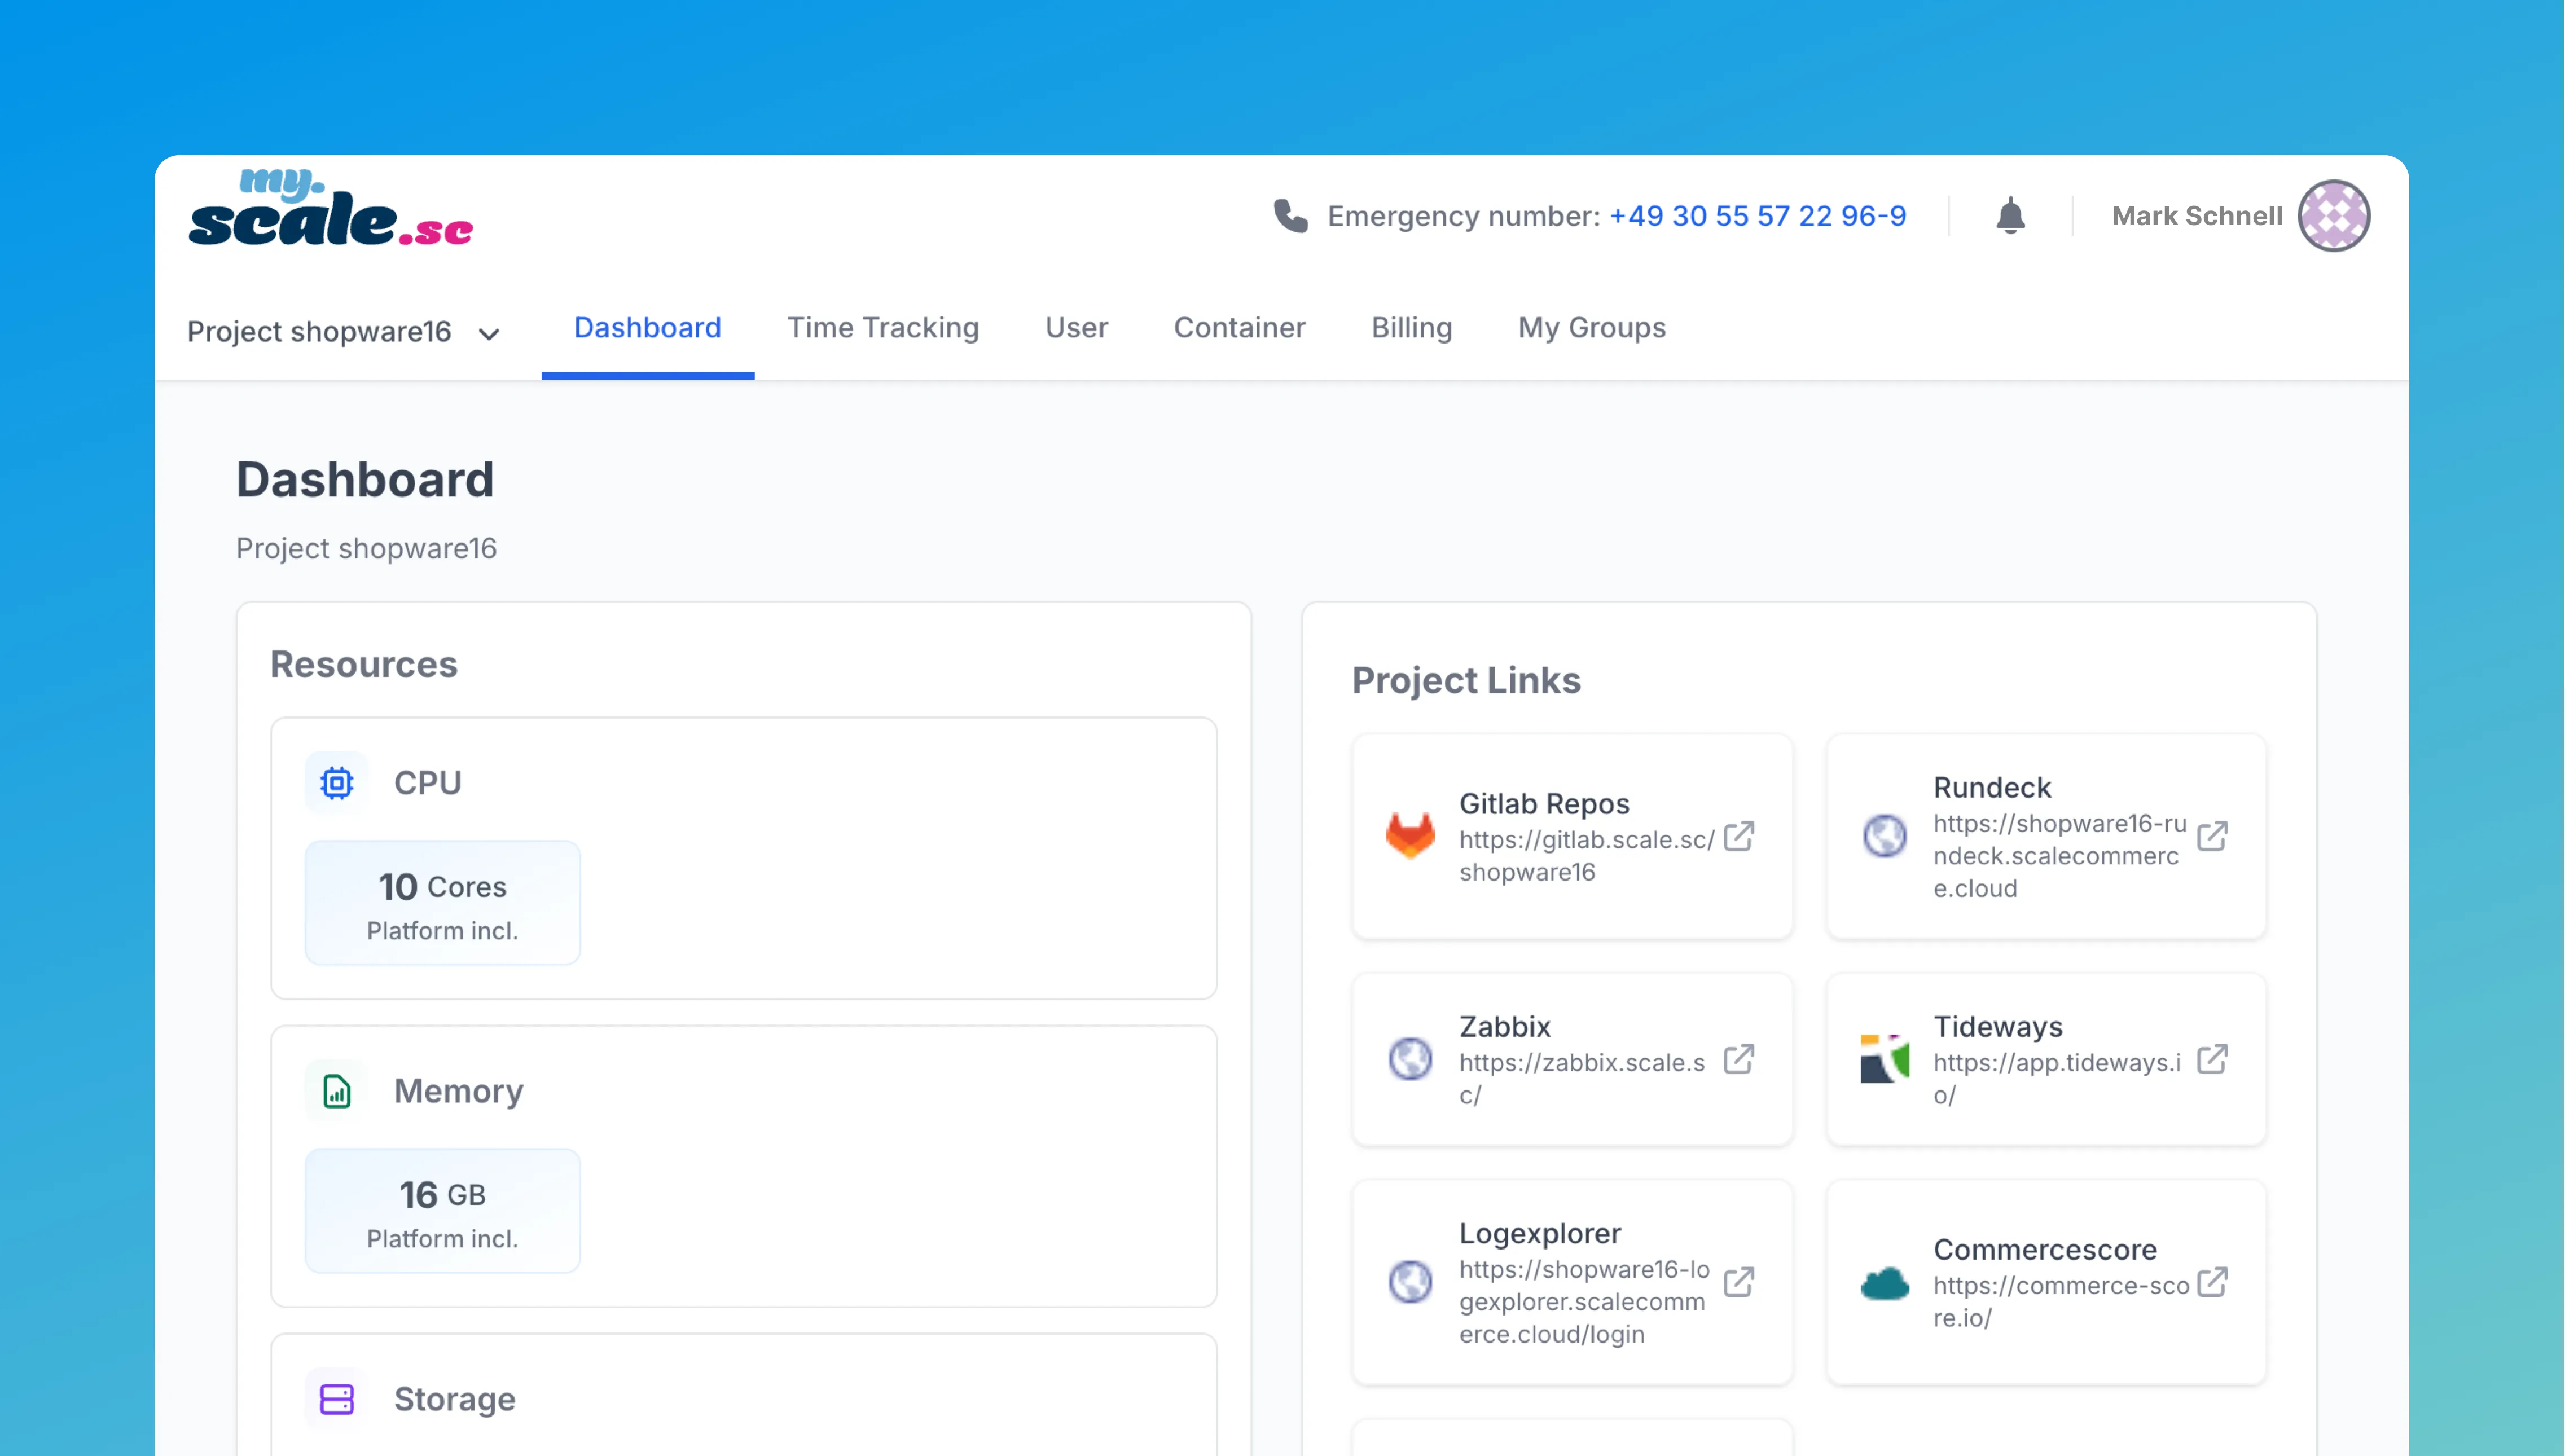Image resolution: width=2565 pixels, height=1456 pixels.
Task: Click the Commercescore cloud icon
Action: point(1884,1282)
